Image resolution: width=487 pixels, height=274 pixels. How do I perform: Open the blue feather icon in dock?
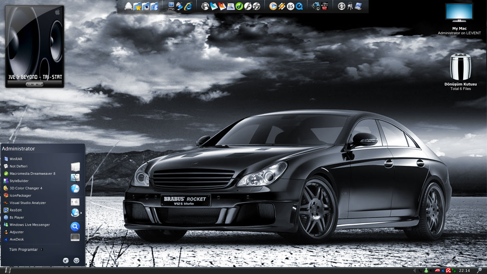click(214, 6)
